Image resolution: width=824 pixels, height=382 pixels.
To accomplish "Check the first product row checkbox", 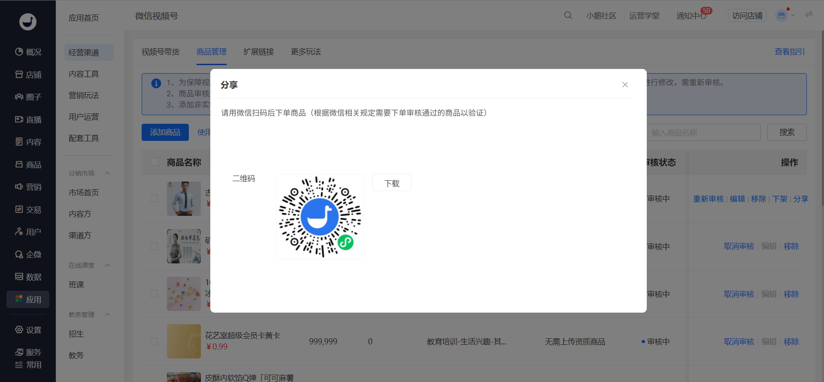I will tap(154, 198).
